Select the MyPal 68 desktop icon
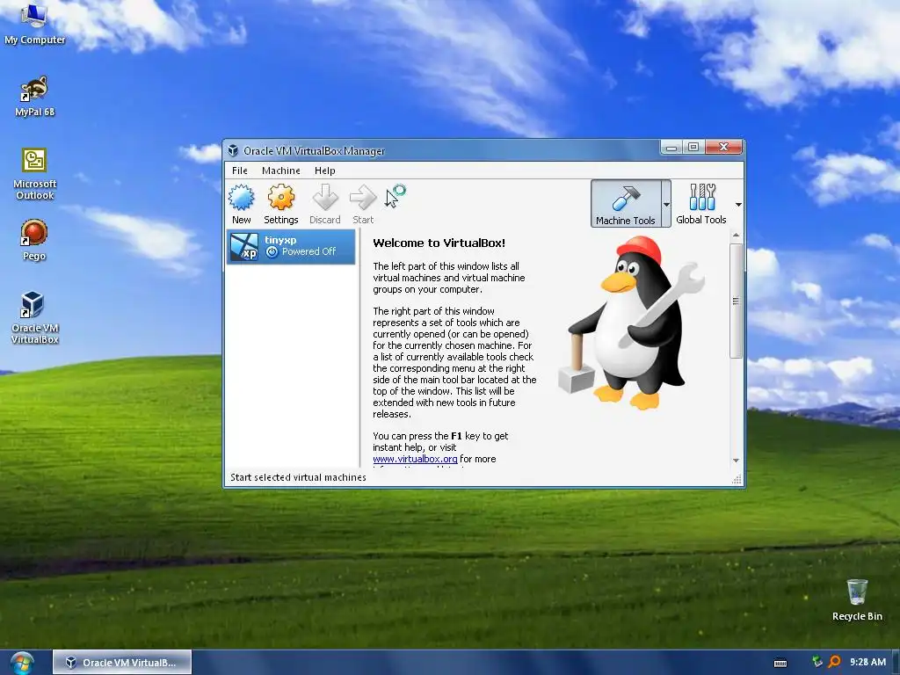Image resolution: width=900 pixels, height=675 pixels. (x=34, y=97)
